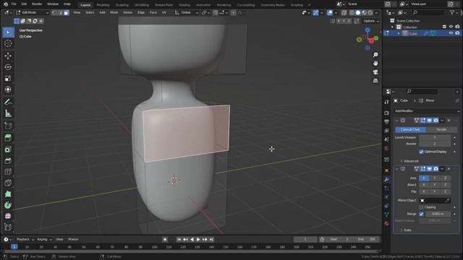Toggle X-Ray display in the viewport header

tap(344, 13)
